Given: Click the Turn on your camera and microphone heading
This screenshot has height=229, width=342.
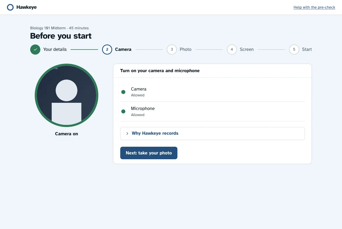Looking at the screenshot, I should click(160, 71).
